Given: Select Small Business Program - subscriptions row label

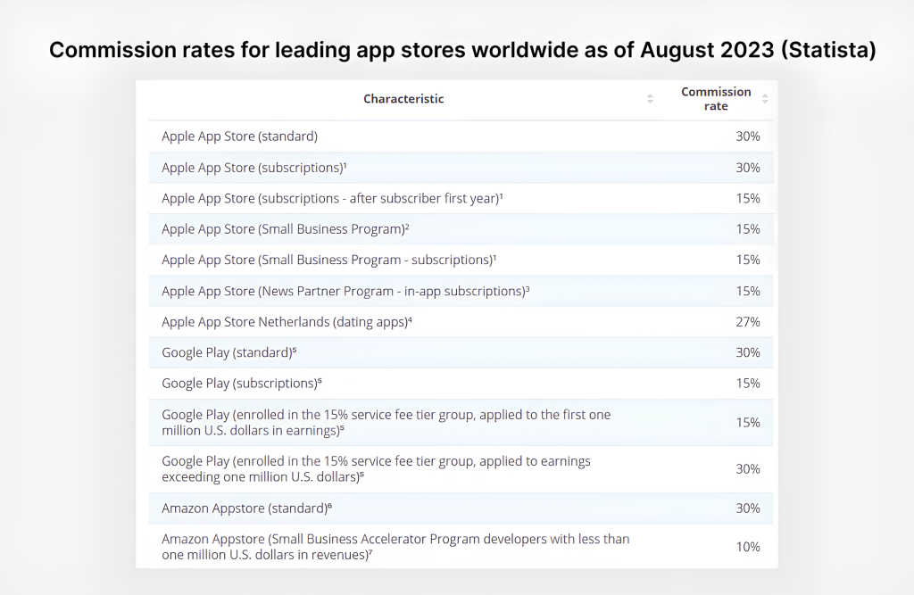Looking at the screenshot, I should 328,260.
